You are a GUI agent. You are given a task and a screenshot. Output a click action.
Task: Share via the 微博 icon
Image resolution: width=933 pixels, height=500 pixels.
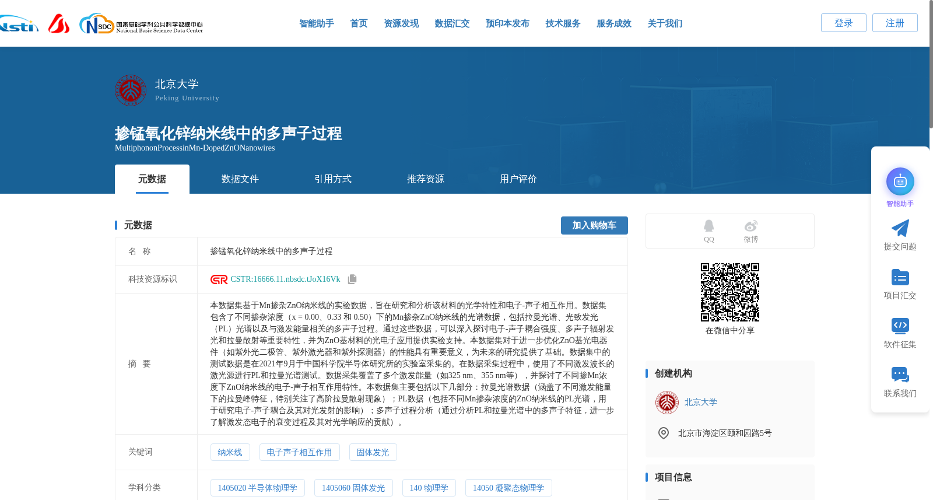[750, 226]
